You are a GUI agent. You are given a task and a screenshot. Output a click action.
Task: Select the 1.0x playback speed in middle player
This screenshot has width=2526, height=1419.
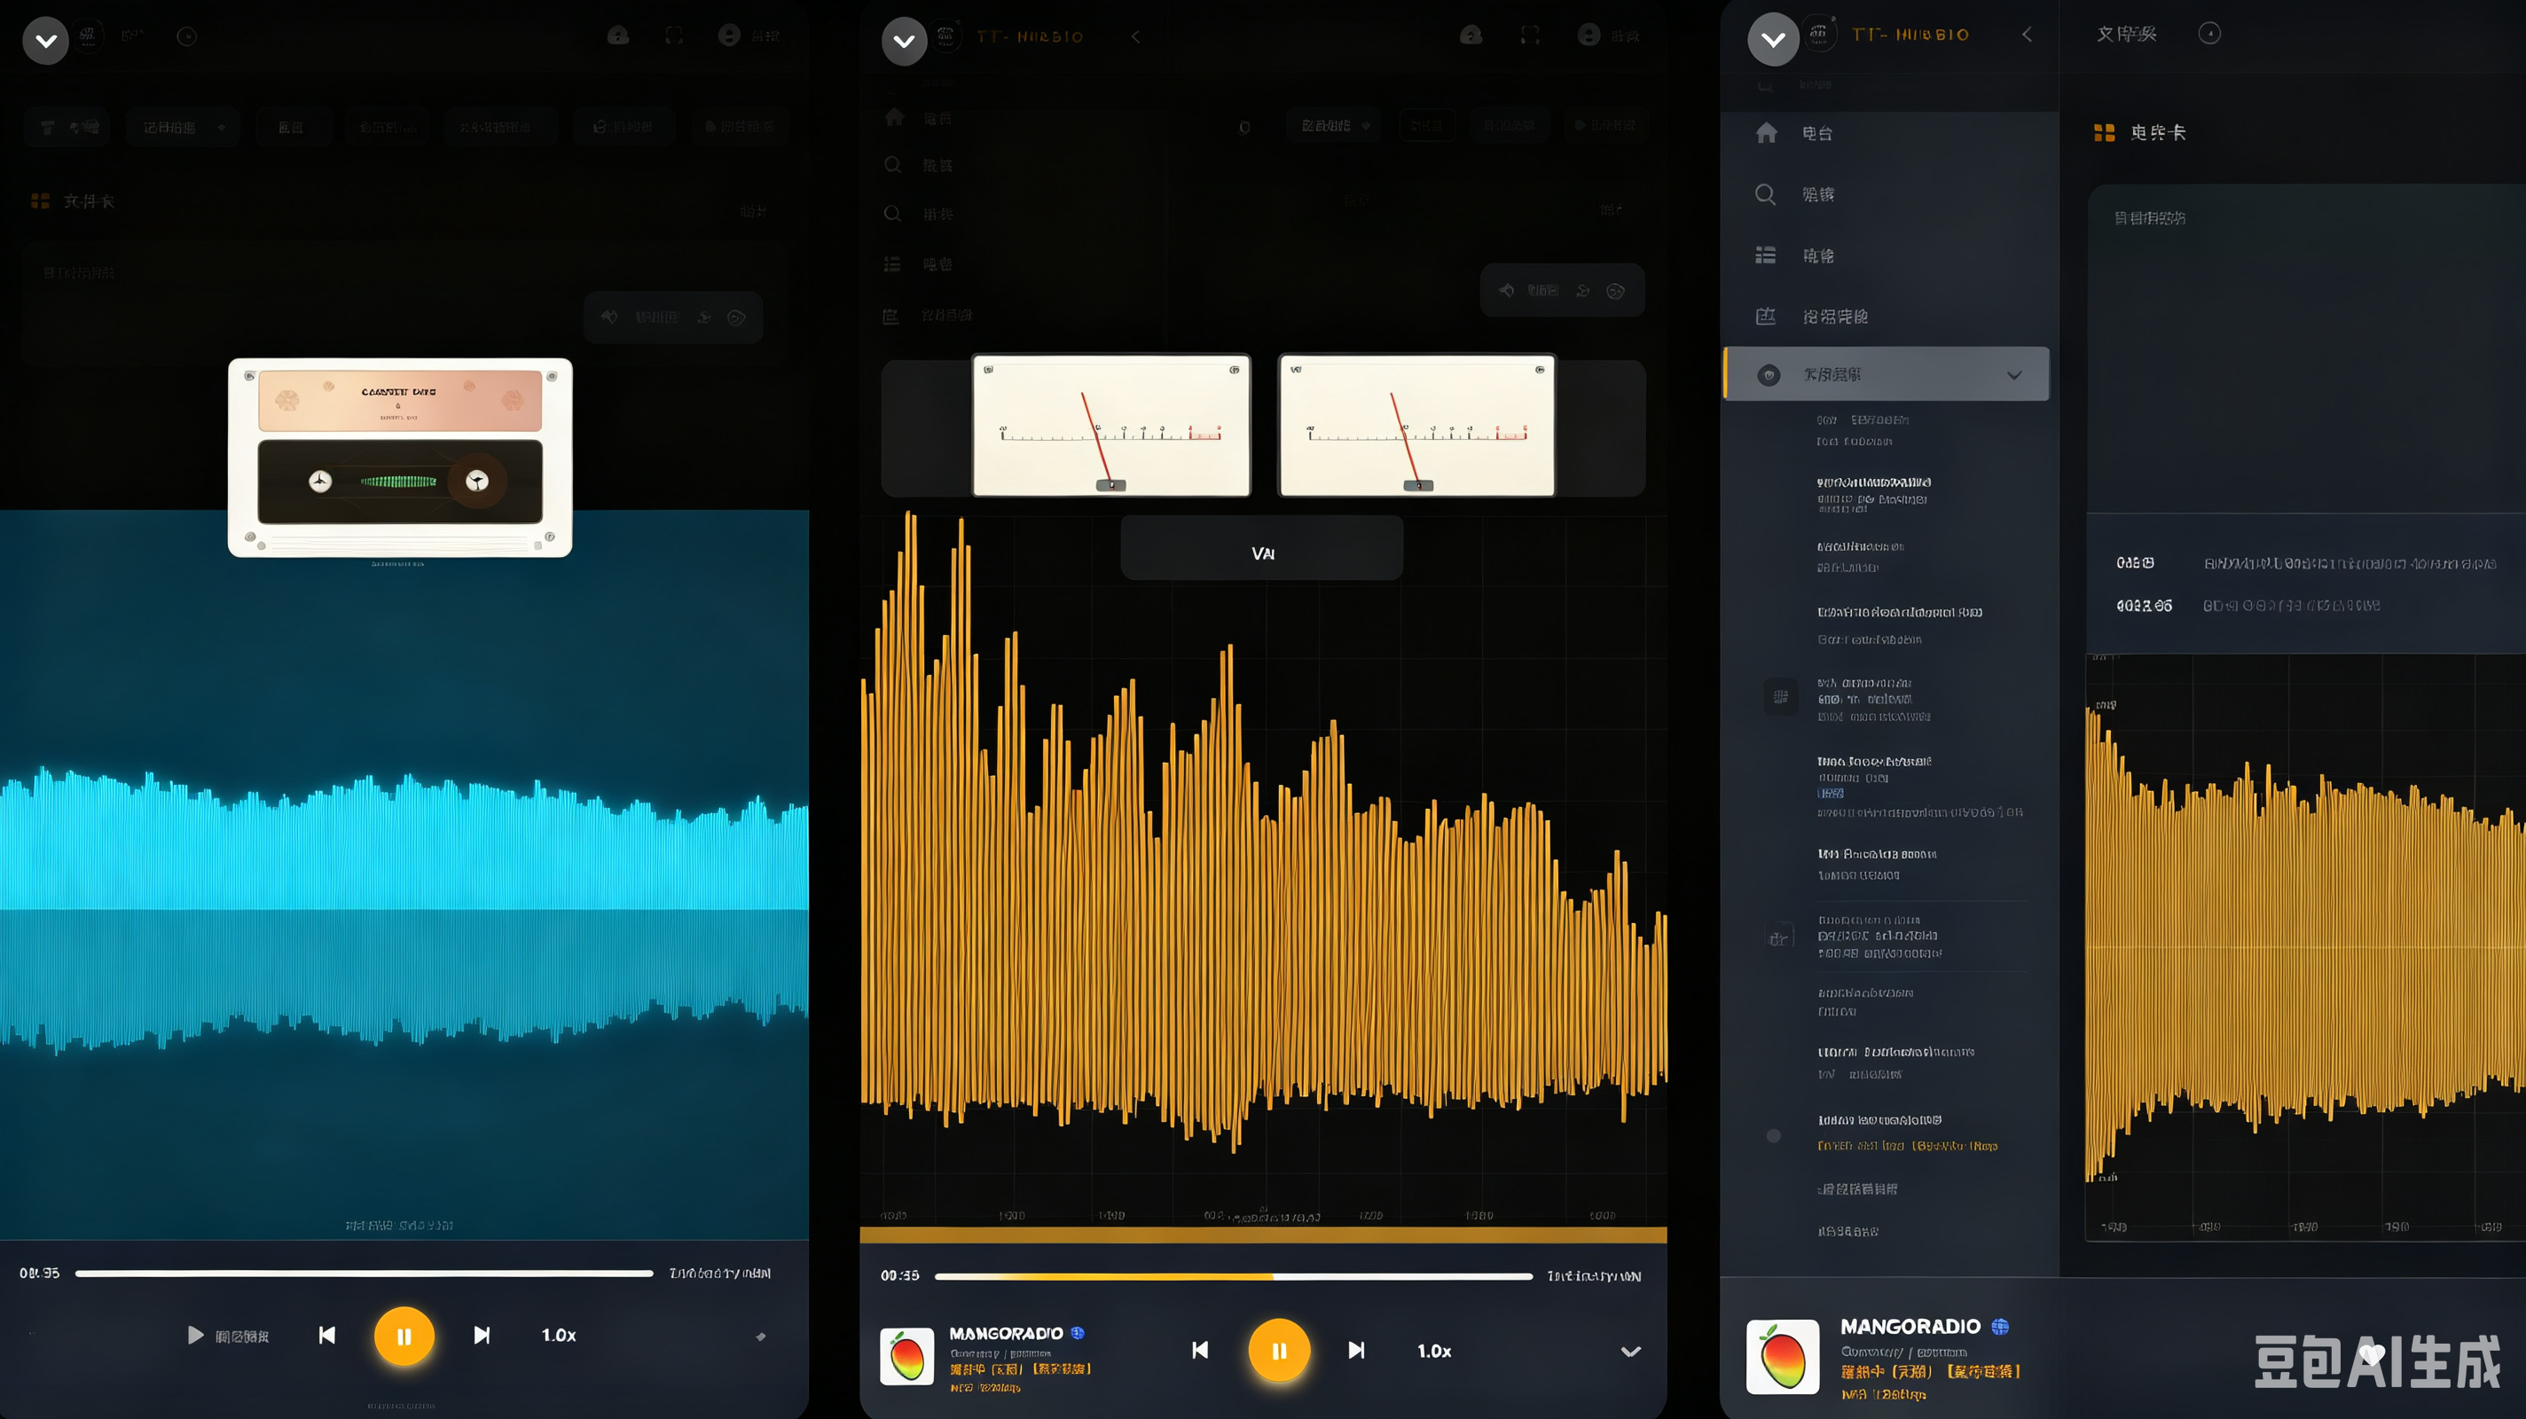[x=1433, y=1352]
